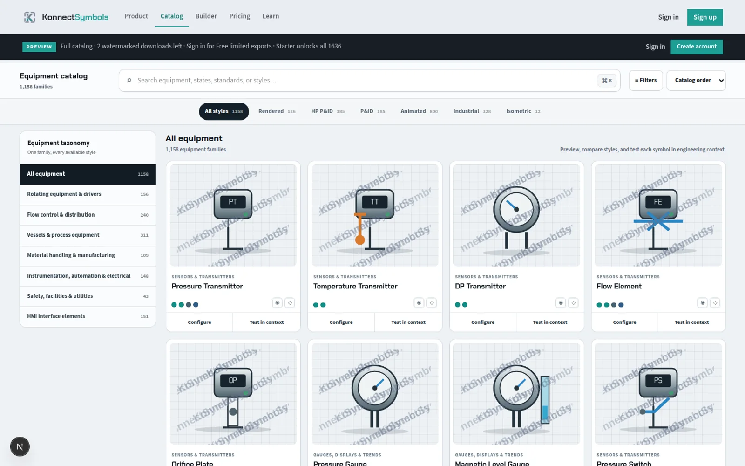
Task: Select Material handling & manufacturing category
Action: (88, 255)
